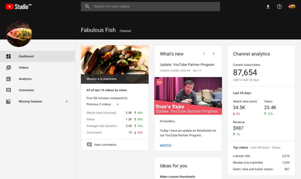Open the Previous 3 videos dropdown
The height and width of the screenshot is (179, 301).
pos(102,105)
